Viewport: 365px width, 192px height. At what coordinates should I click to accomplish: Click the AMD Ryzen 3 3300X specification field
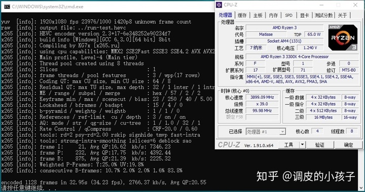point(302,57)
